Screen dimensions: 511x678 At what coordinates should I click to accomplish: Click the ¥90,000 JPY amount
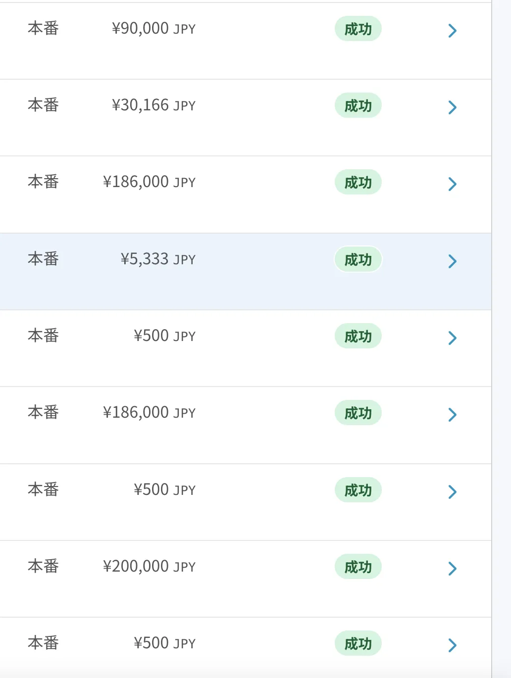click(153, 29)
